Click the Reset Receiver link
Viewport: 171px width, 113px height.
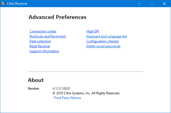tap(40, 46)
